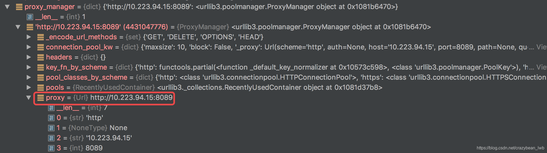Expand the pools RecentlyUsedContainer
Viewport: 547px width, 153px height.
coord(29,87)
